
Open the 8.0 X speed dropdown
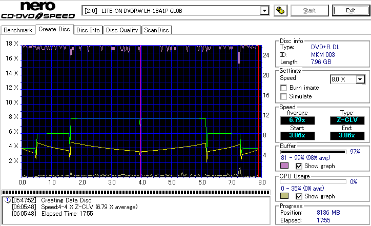(x=360, y=79)
